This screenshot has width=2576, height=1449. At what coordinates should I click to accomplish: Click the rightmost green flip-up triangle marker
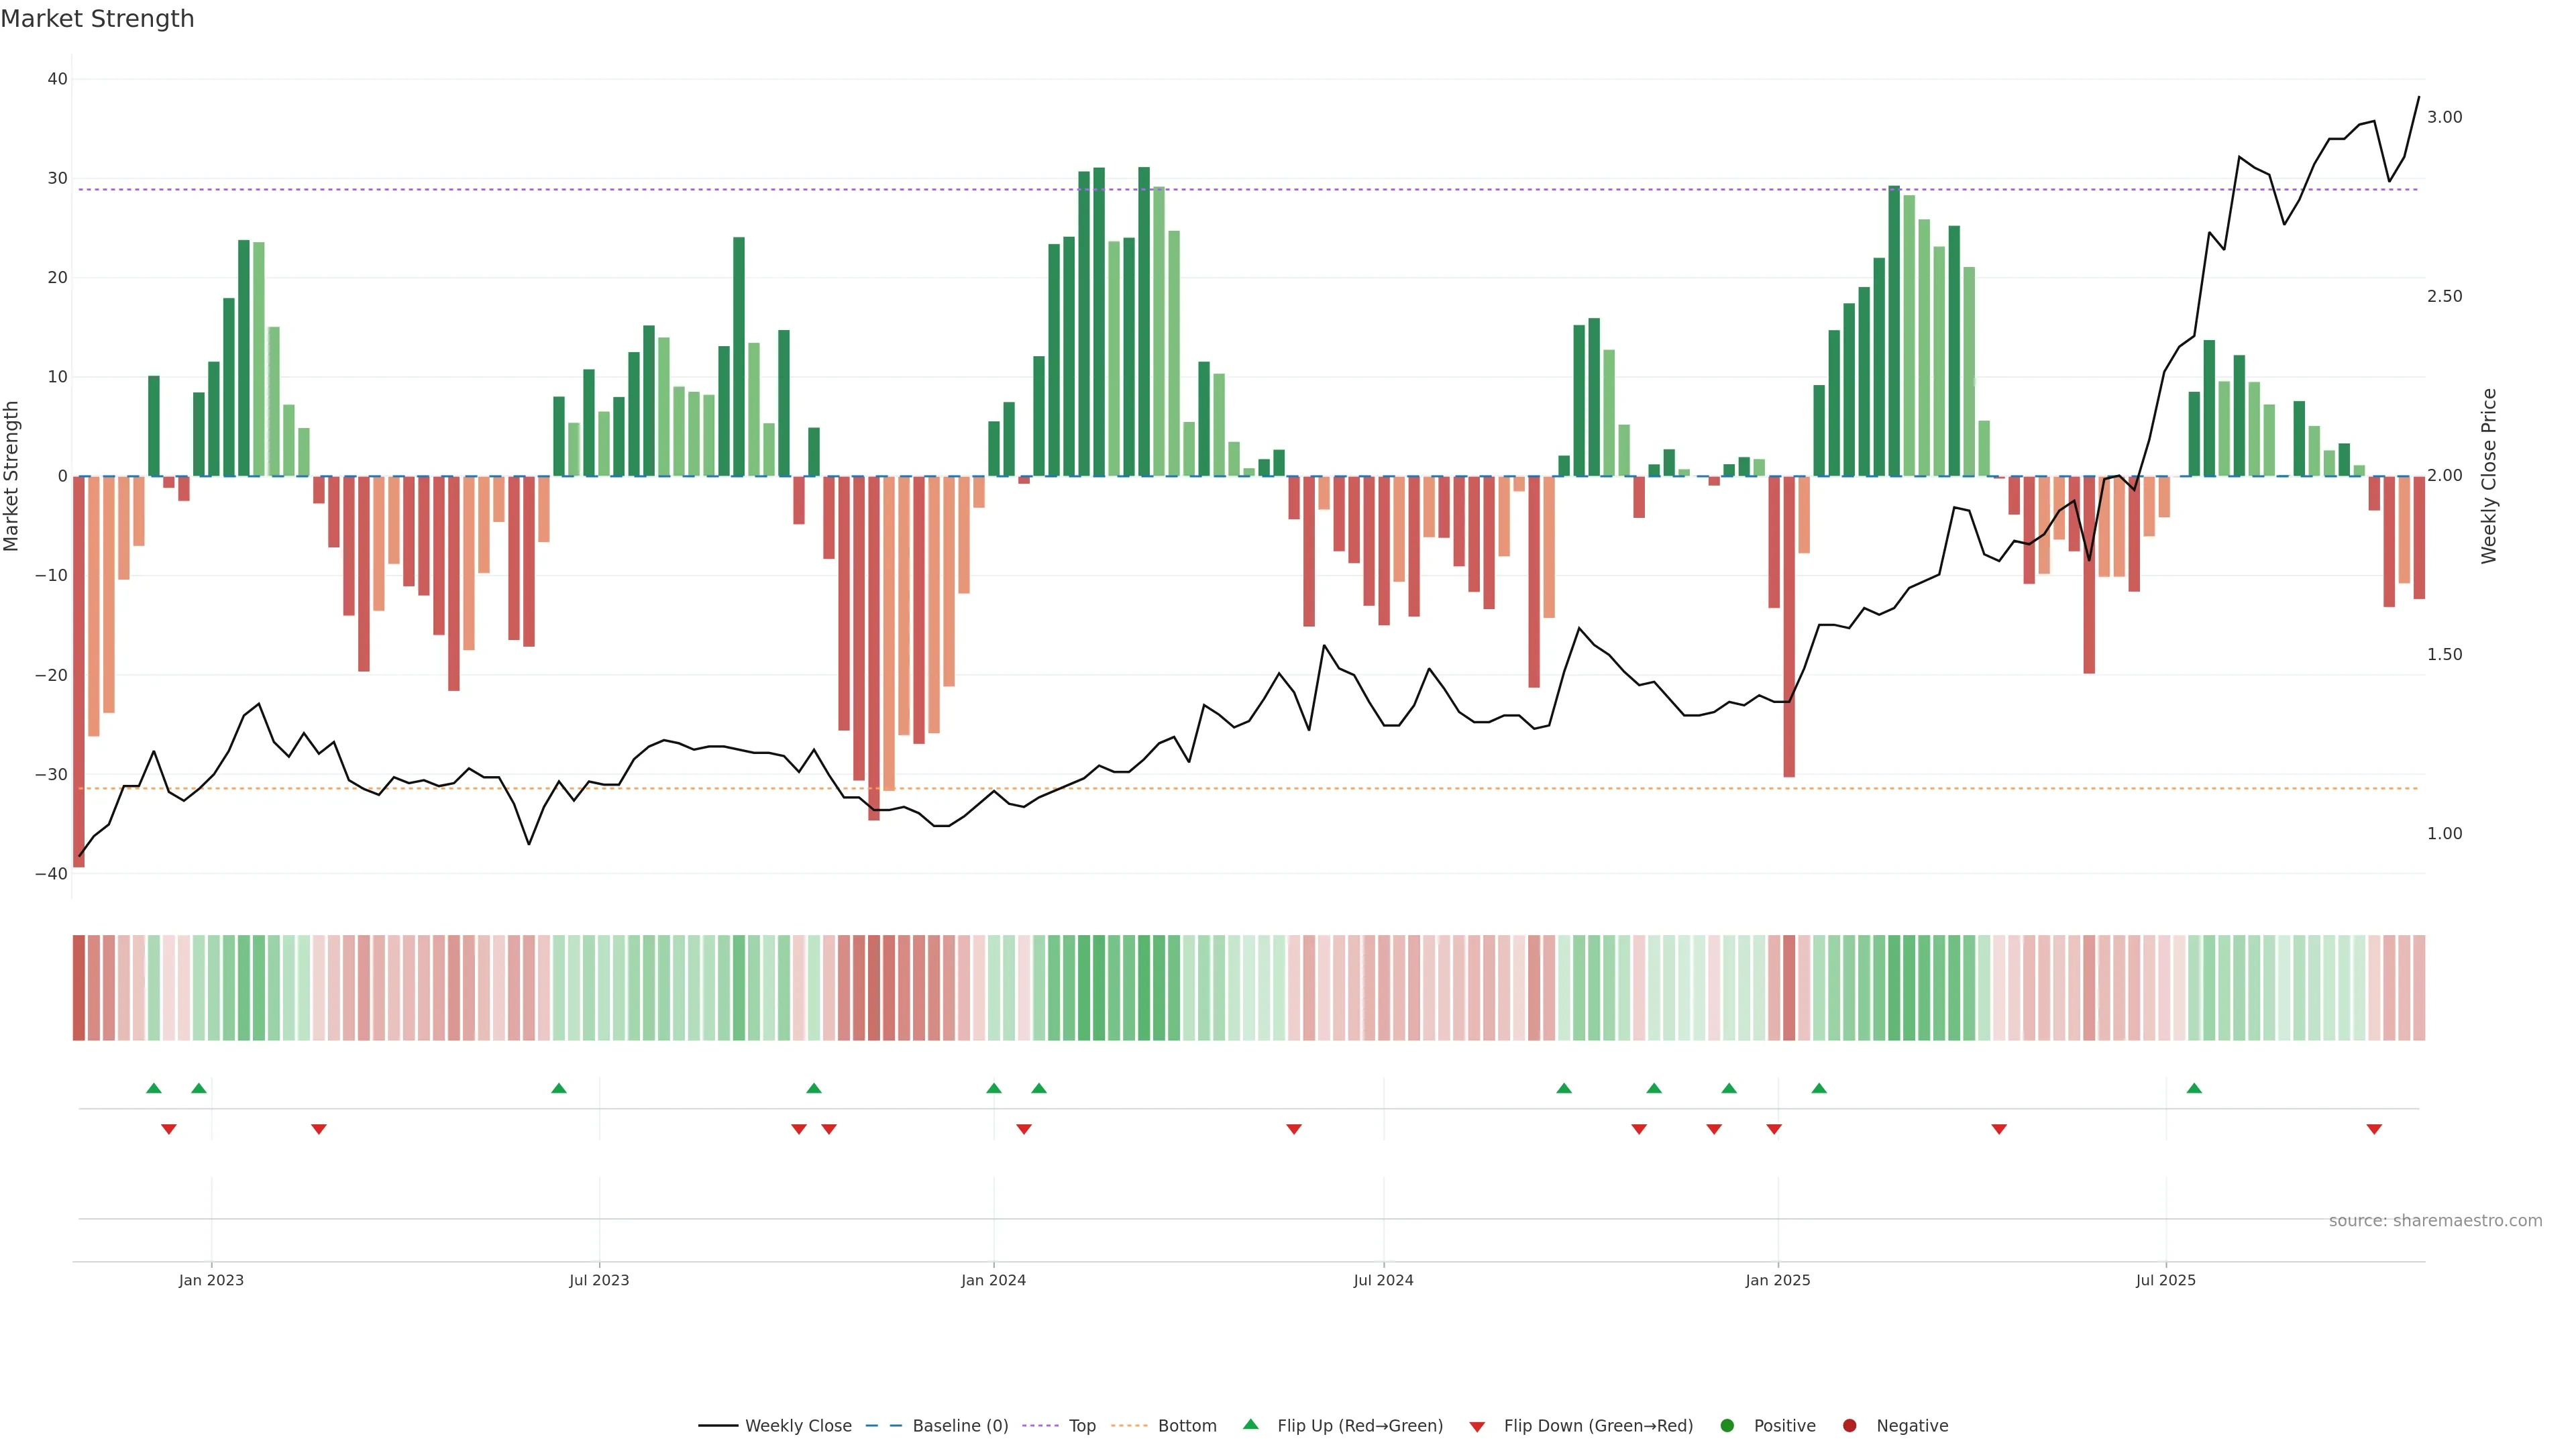(2194, 1088)
